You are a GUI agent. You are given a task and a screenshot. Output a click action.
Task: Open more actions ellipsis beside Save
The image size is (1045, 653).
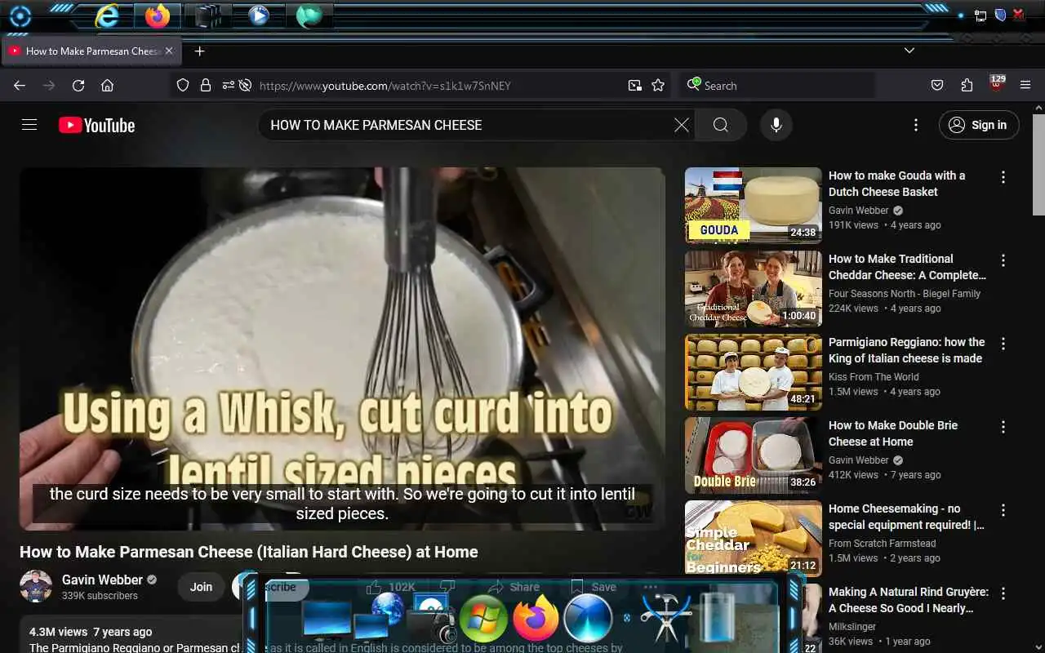tap(650, 587)
